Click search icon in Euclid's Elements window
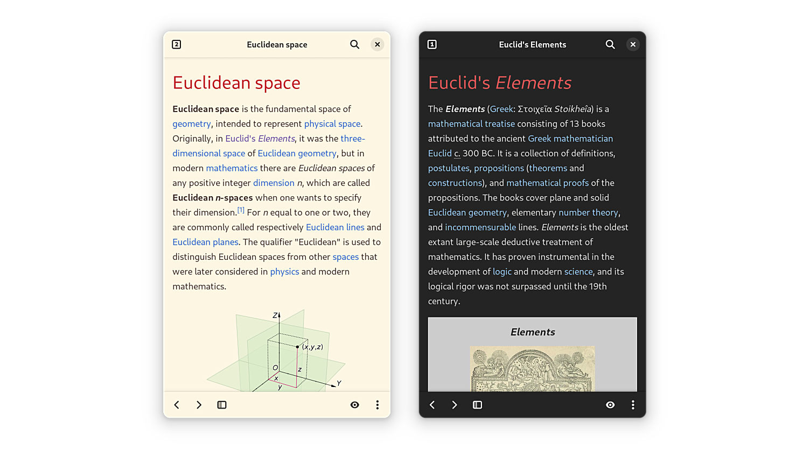This screenshot has height=456, width=810. (x=610, y=45)
